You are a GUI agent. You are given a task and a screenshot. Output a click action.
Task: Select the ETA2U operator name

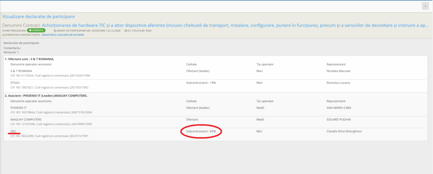(15, 83)
